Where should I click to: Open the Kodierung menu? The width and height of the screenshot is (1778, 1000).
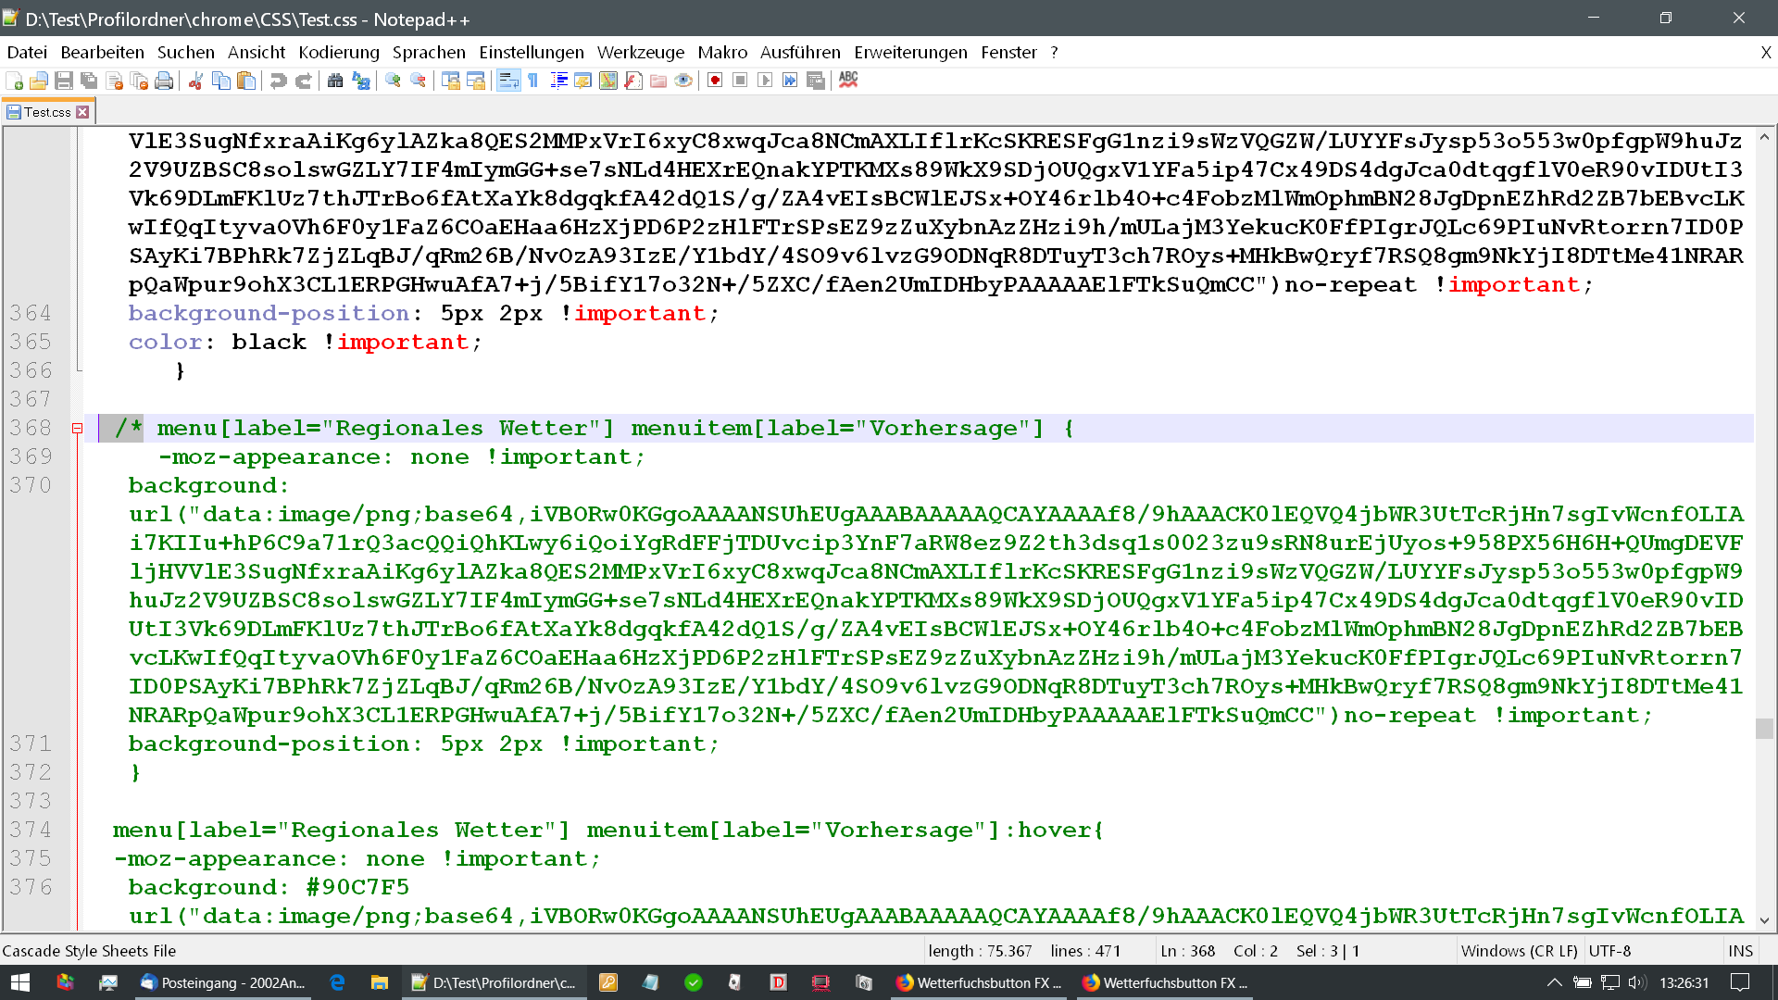click(339, 53)
